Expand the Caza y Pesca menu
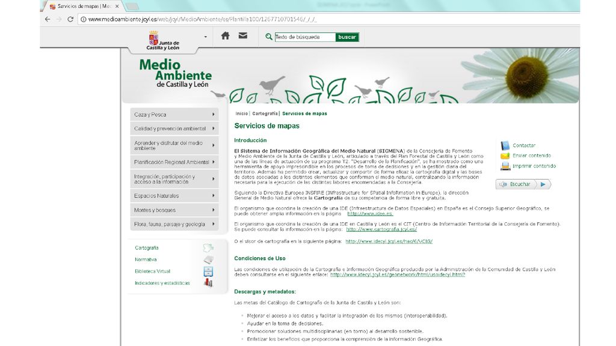 click(174, 115)
